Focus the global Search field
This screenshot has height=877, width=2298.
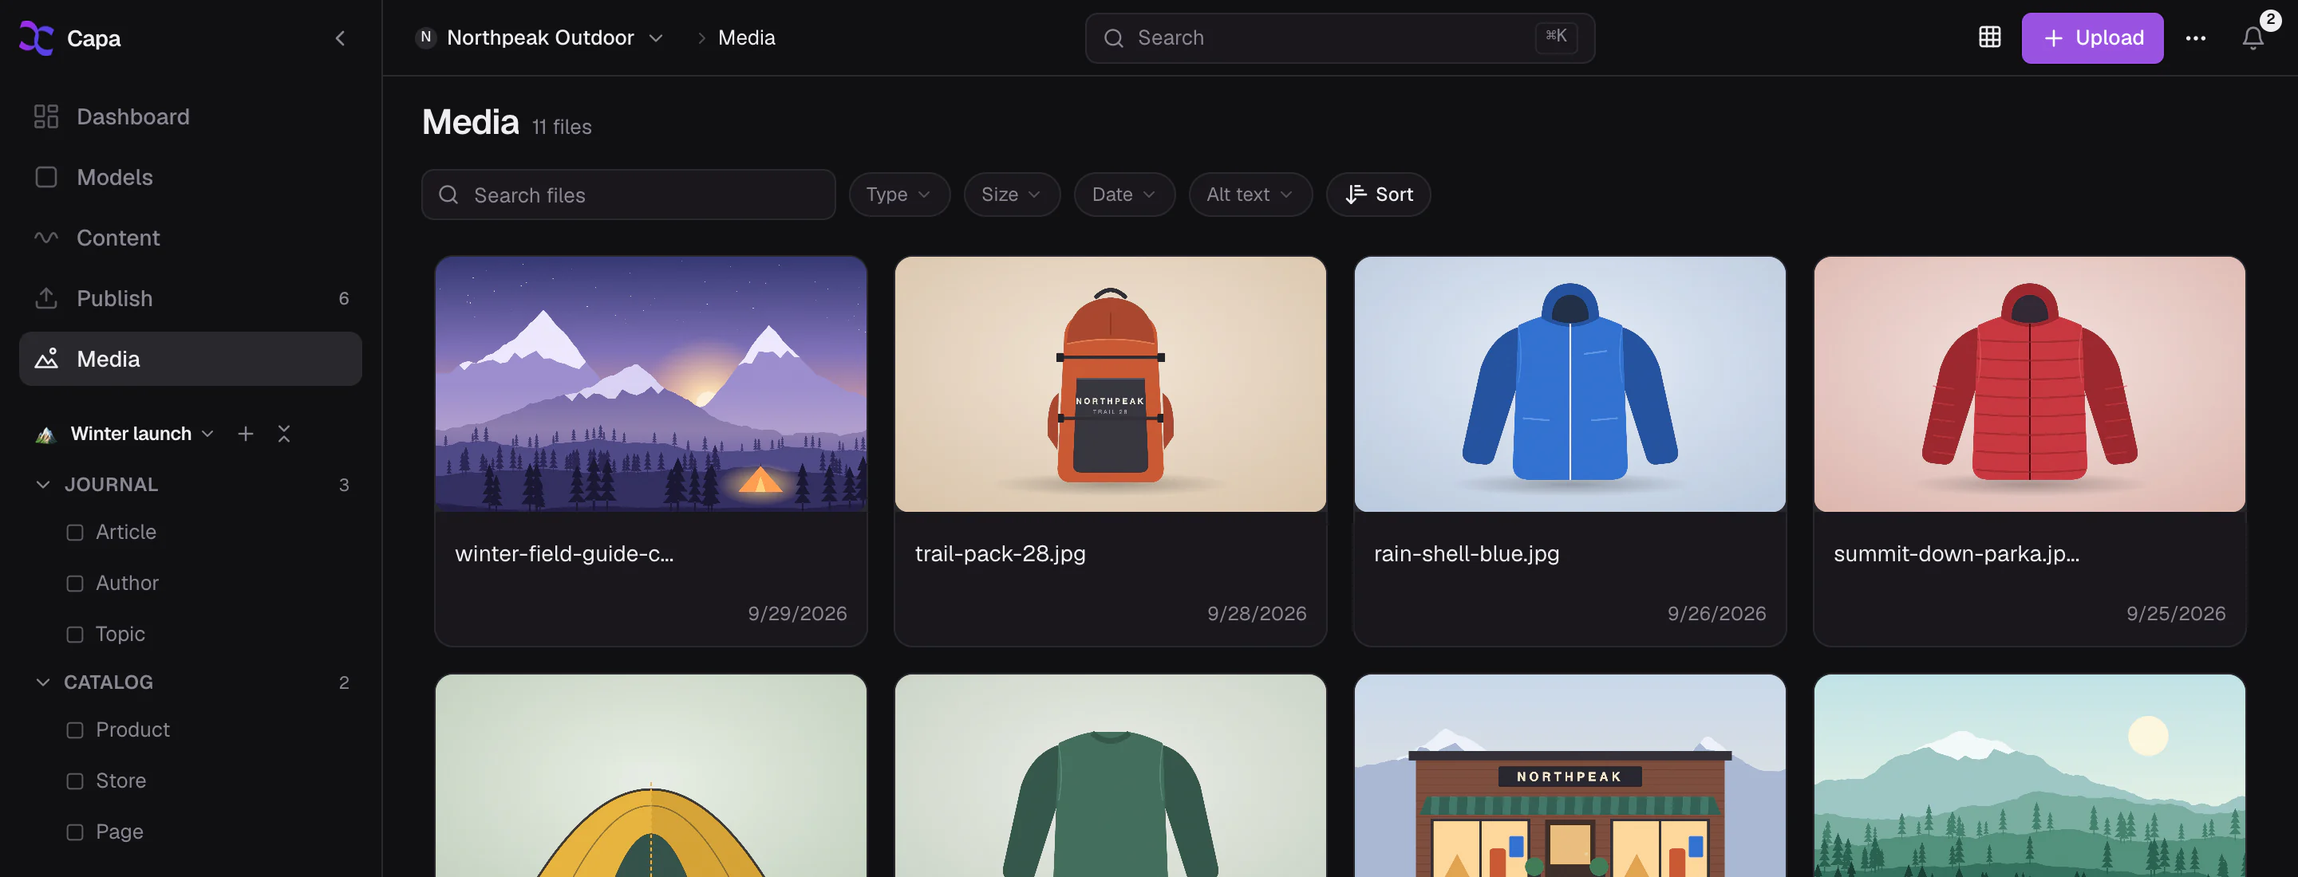coord(1340,38)
